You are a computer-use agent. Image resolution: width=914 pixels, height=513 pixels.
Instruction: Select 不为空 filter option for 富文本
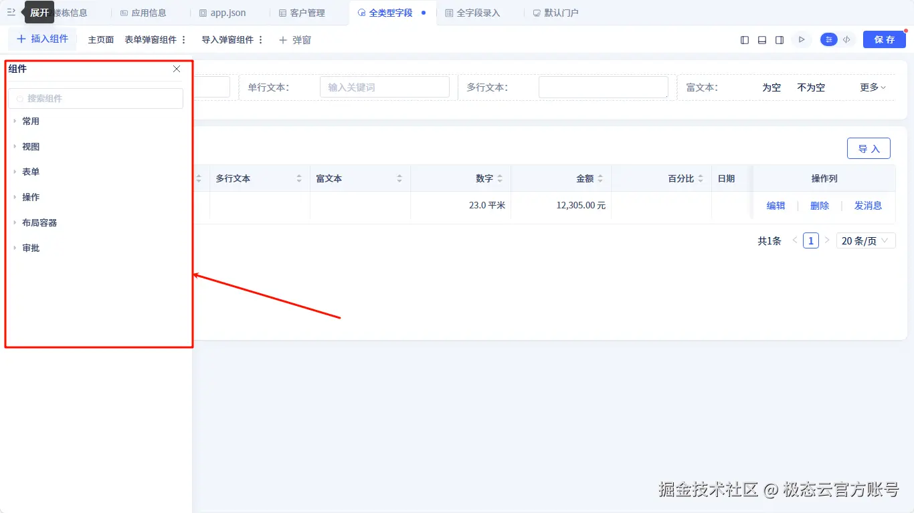[811, 88]
